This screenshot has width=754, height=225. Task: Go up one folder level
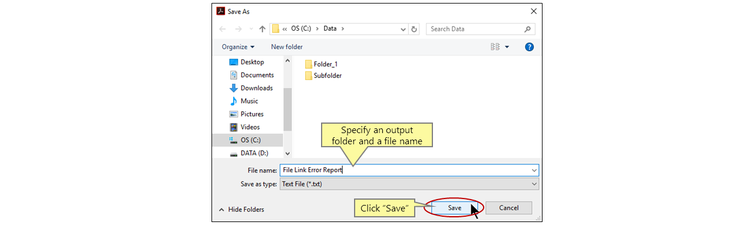pos(263,29)
